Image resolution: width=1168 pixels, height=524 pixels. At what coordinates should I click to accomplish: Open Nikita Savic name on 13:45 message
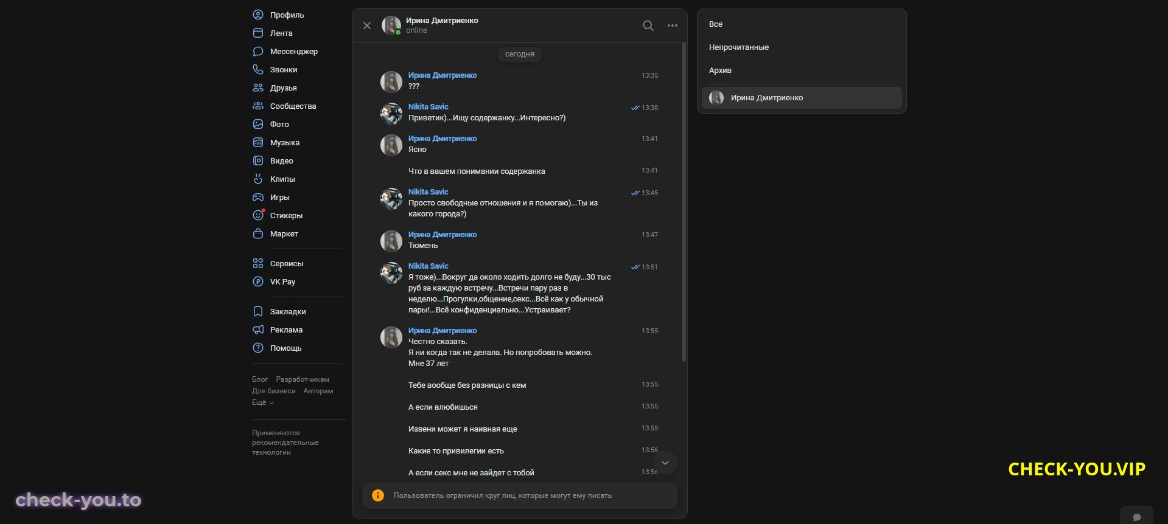[x=428, y=191]
